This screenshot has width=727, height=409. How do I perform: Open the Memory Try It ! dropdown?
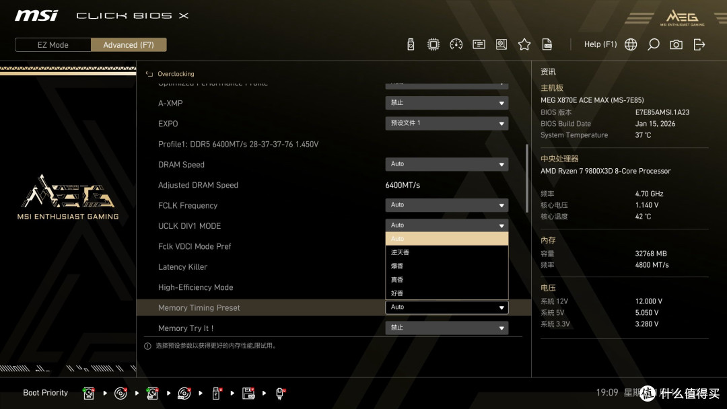click(x=446, y=328)
